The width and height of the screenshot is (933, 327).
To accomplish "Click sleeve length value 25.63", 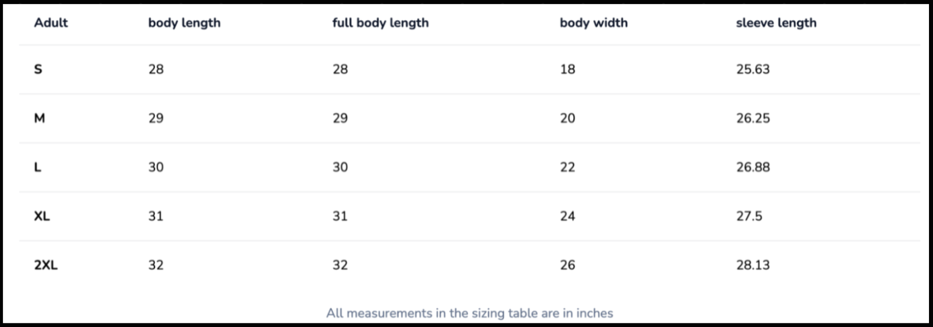I will (x=753, y=69).
